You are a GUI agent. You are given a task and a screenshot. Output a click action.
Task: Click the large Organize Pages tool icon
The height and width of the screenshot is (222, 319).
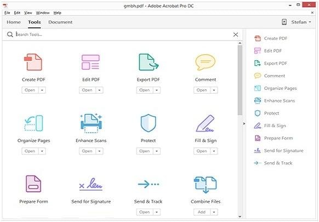point(34,123)
